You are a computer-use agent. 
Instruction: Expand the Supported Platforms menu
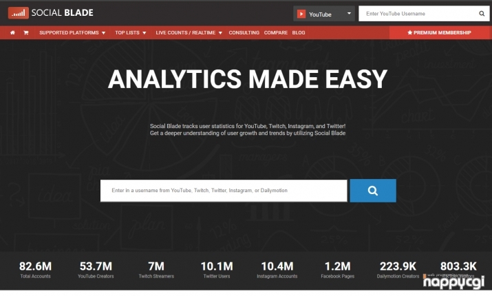click(x=72, y=32)
